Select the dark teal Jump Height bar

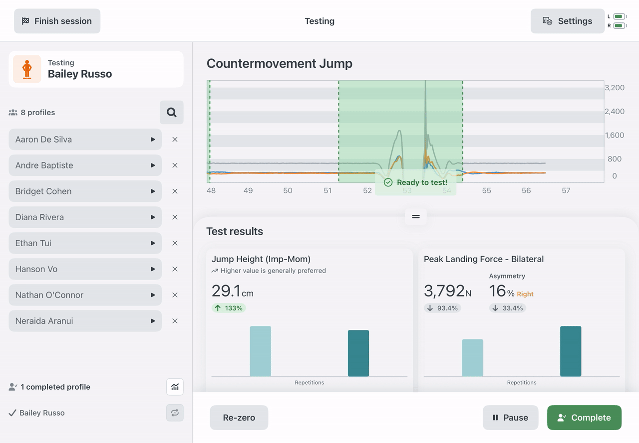(358, 353)
